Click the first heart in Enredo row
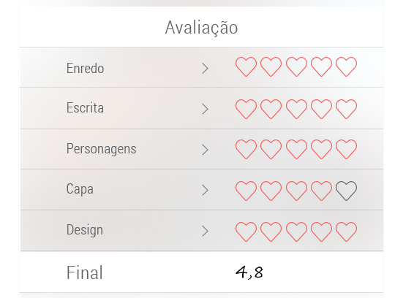 tap(246, 66)
